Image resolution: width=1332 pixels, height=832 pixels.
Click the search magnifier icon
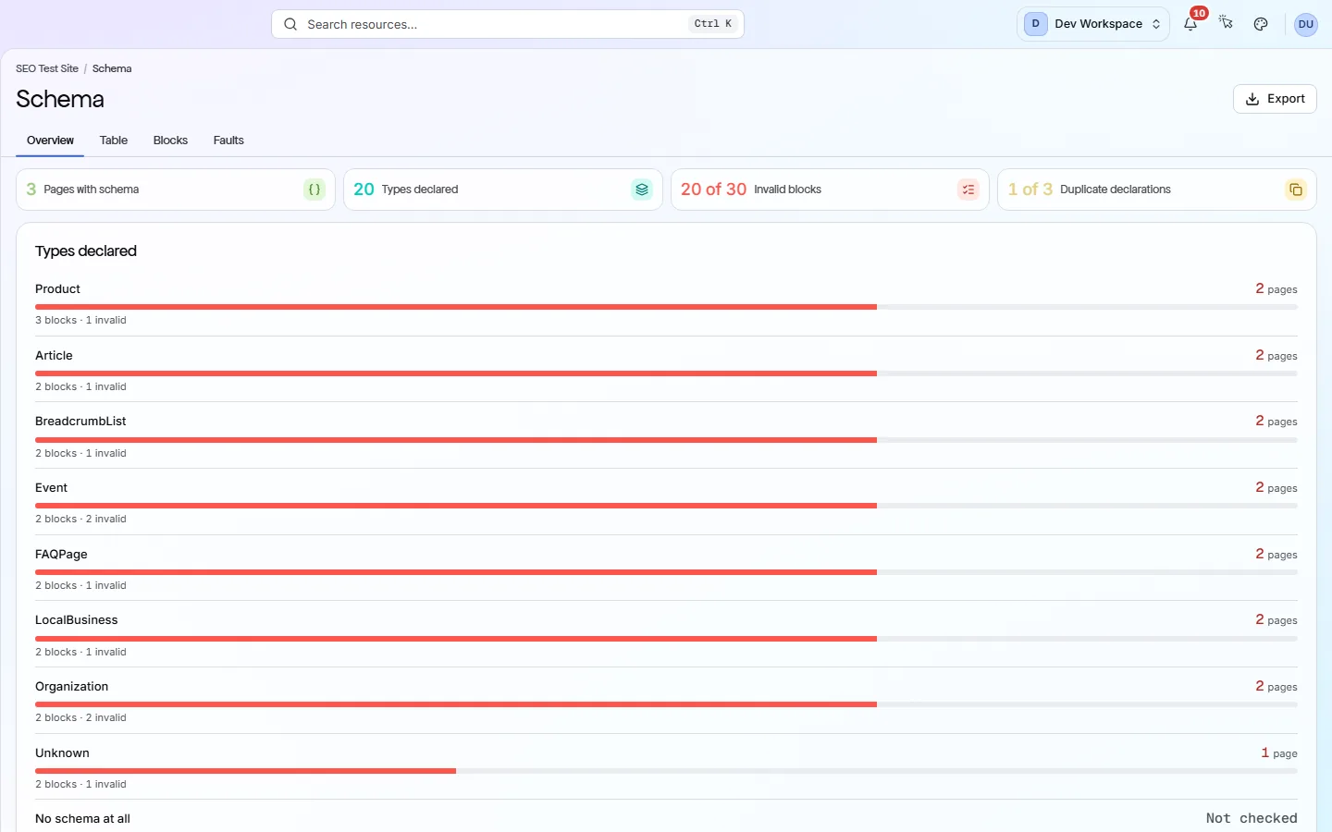pos(290,24)
